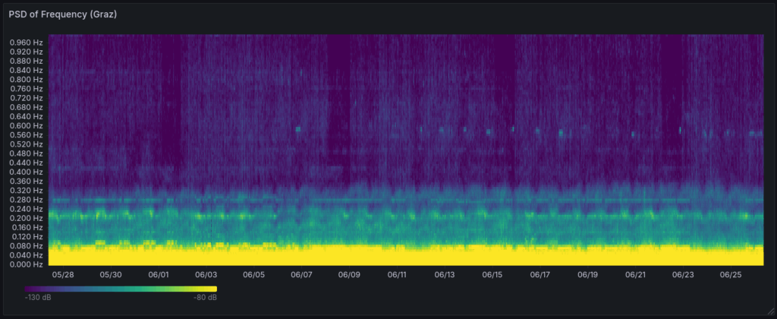777x319 pixels.
Task: Open the PSD of Frequency (Graz) panel title
Action: 62,14
